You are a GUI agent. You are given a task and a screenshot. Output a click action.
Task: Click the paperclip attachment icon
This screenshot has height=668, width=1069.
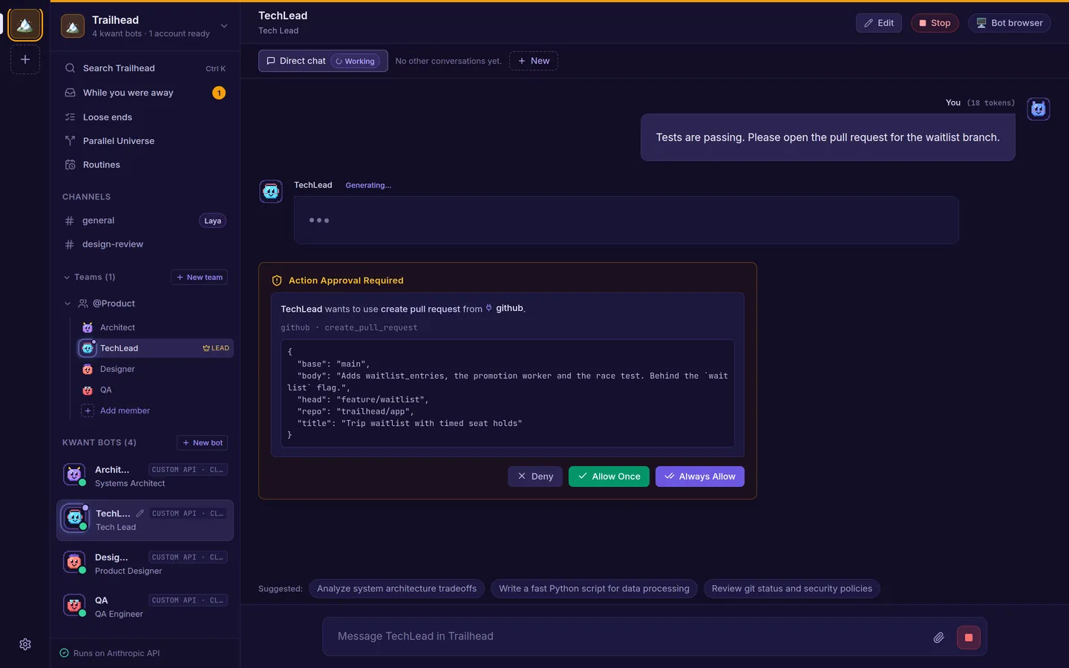click(938, 638)
